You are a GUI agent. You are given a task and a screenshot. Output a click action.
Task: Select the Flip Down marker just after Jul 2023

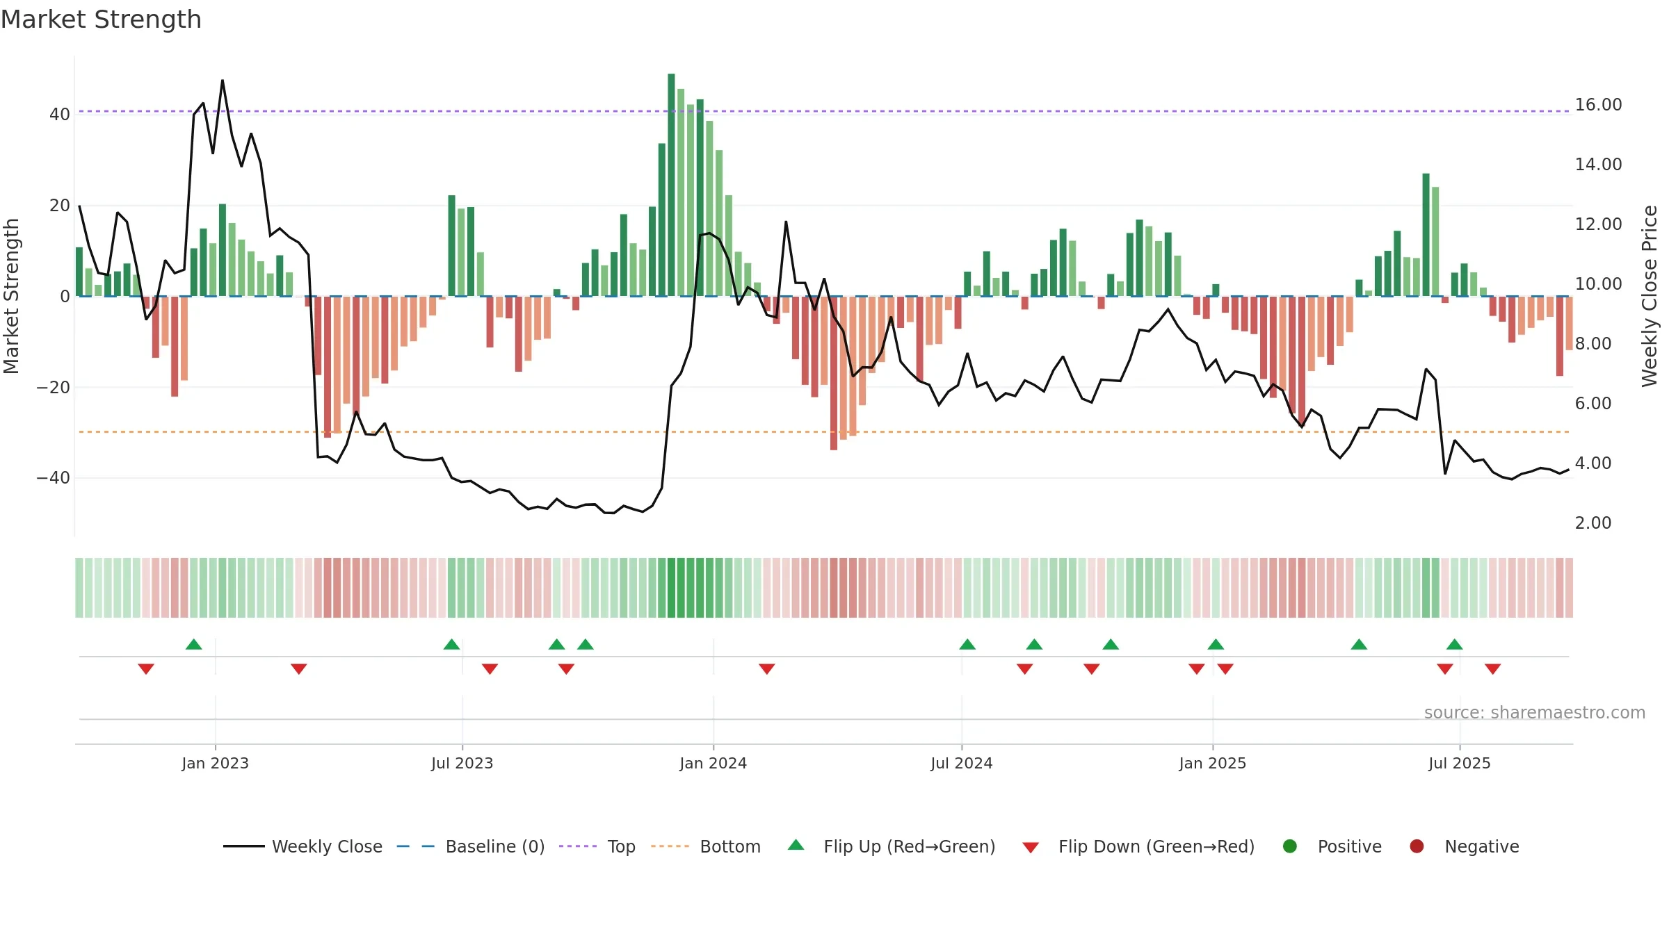490,668
